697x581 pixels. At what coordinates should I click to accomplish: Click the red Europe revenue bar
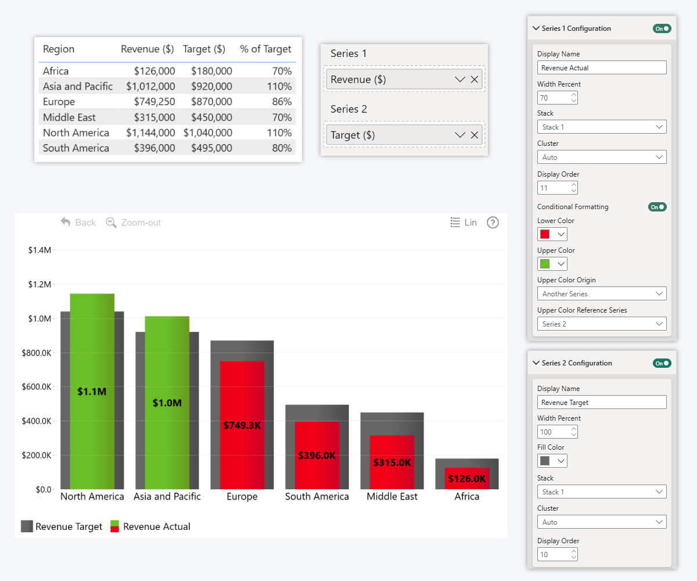[x=242, y=395]
